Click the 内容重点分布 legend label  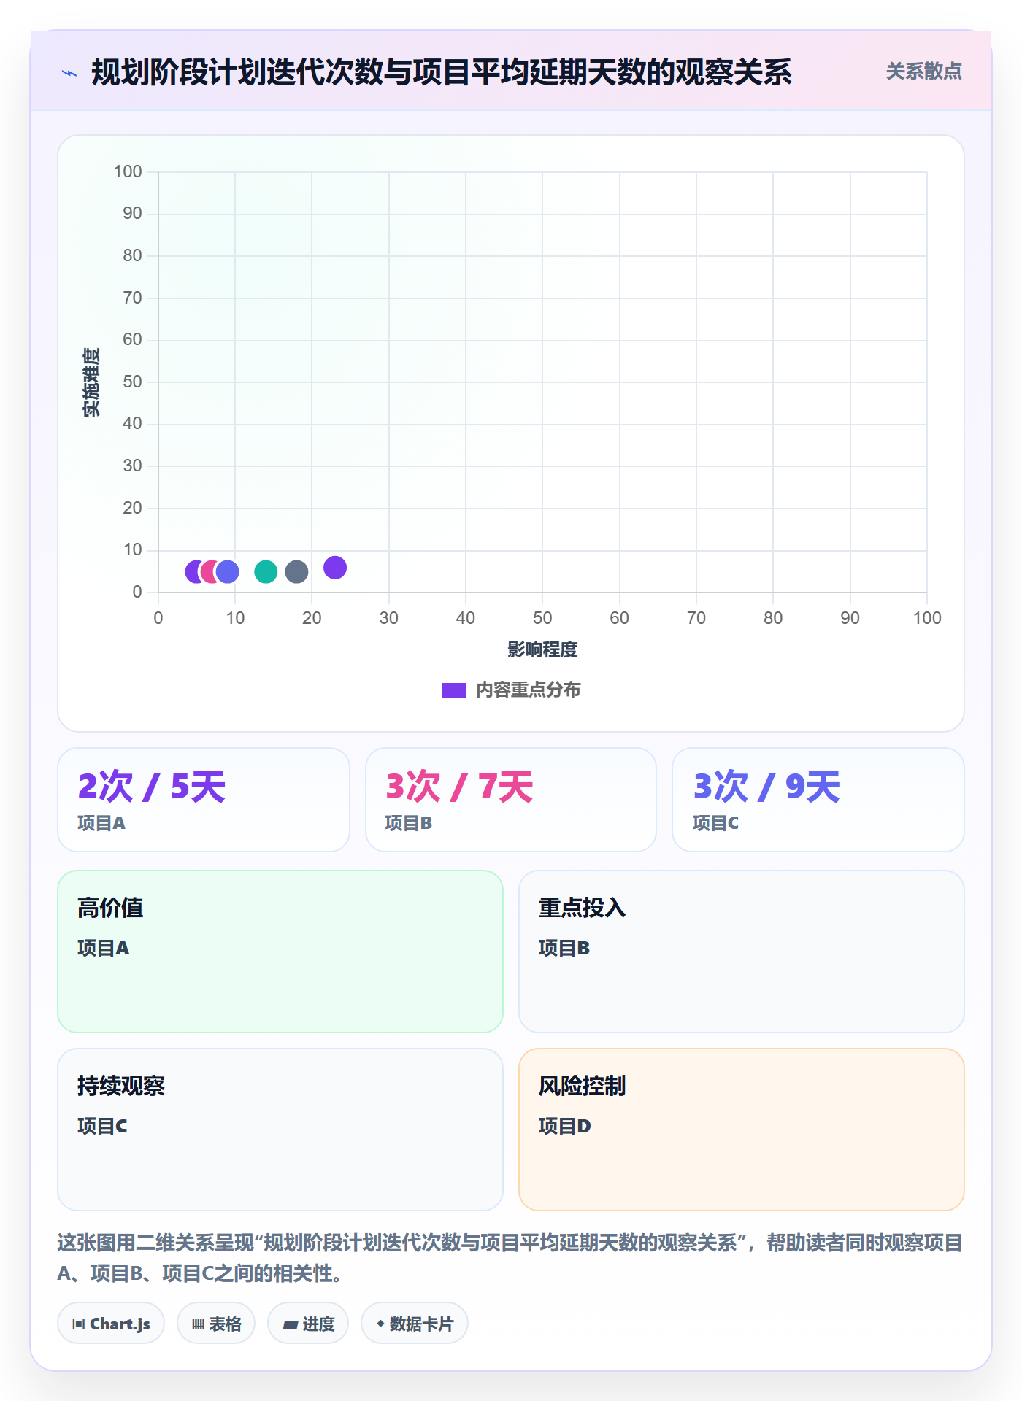(528, 690)
